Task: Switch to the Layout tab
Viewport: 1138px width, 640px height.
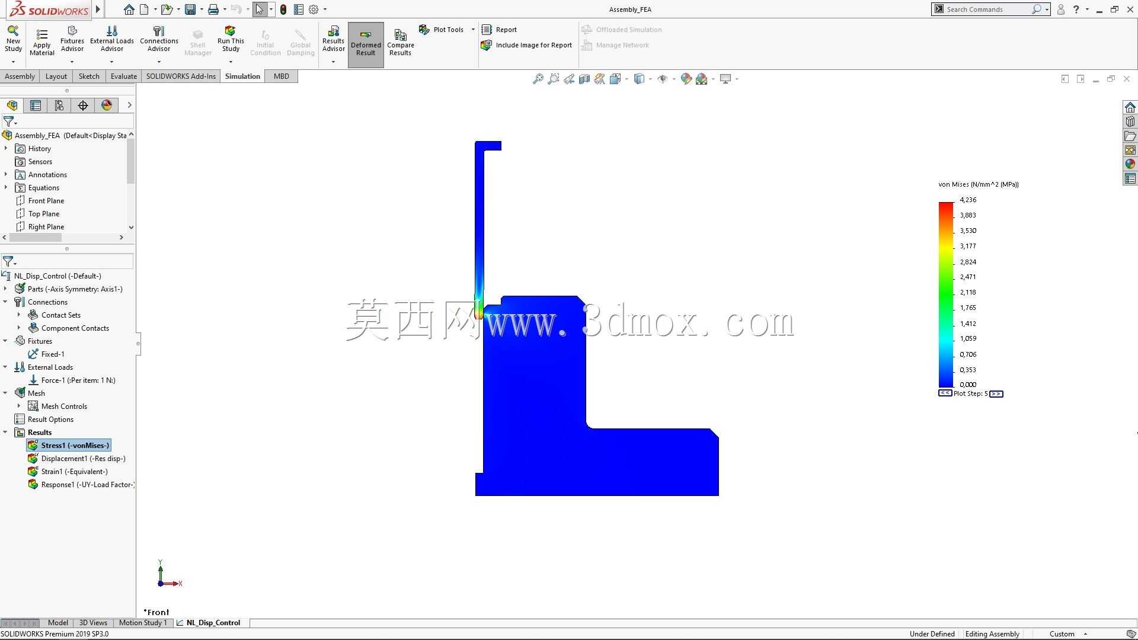Action: 56,76
